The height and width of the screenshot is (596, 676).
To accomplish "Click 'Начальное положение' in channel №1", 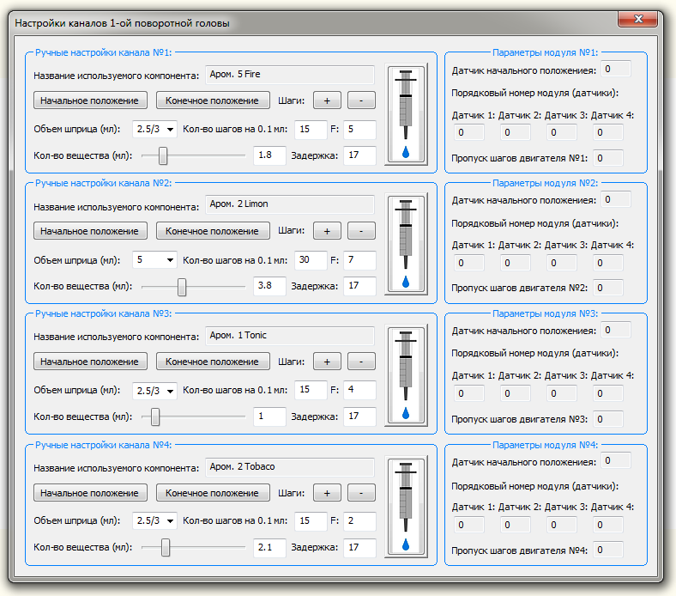I will tap(90, 100).
